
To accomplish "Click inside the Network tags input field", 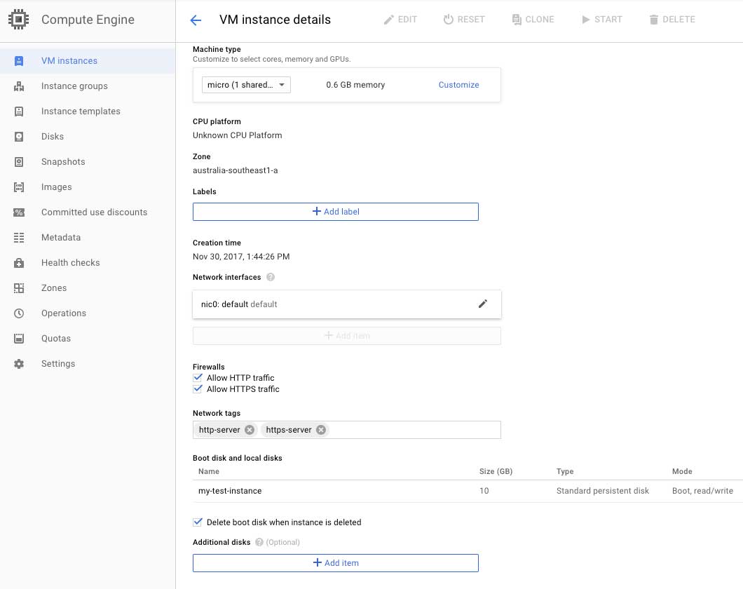I will 414,430.
